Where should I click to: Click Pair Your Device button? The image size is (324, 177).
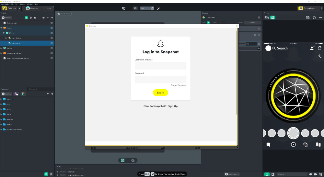[x=309, y=8]
